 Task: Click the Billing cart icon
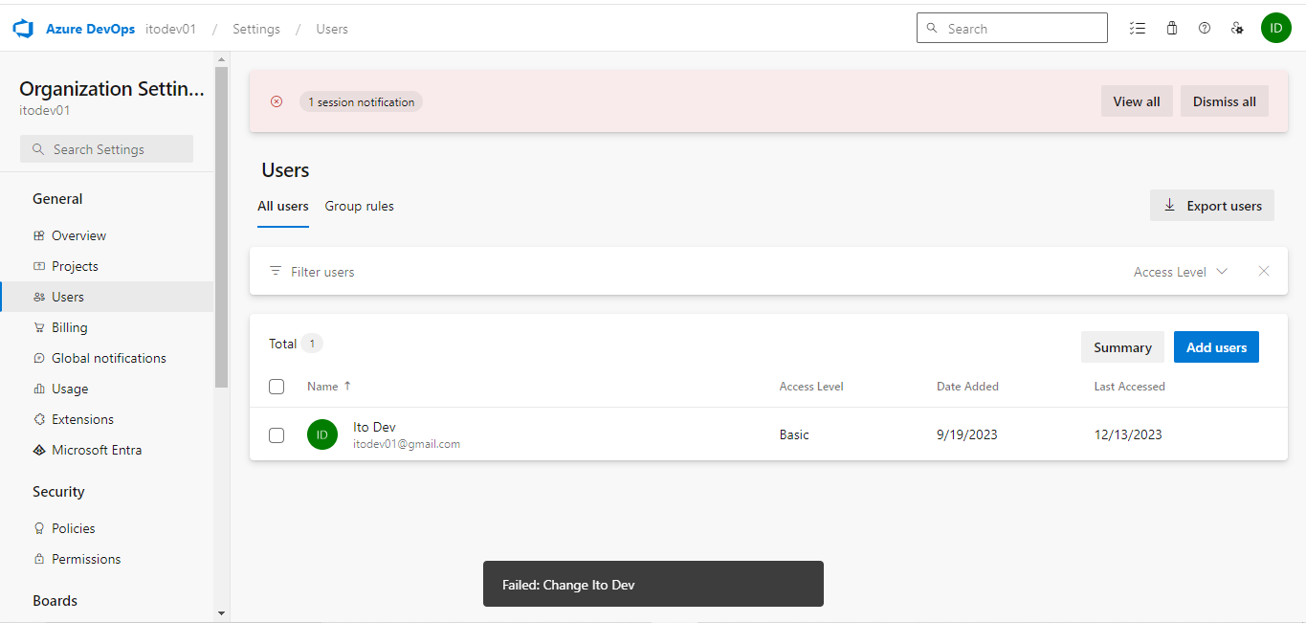tap(39, 327)
